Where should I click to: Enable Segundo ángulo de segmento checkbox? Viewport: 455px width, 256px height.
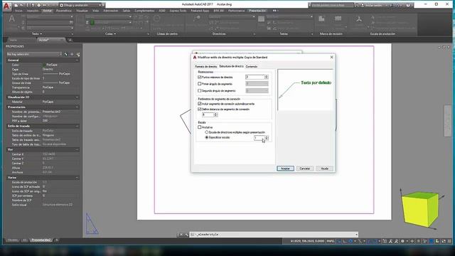199,90
